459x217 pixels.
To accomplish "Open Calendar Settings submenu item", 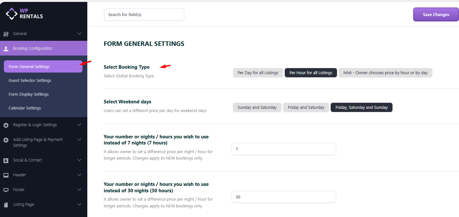I will click(25, 108).
